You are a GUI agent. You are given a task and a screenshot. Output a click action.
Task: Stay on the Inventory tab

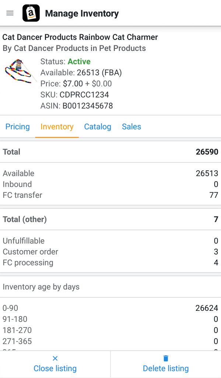click(57, 127)
